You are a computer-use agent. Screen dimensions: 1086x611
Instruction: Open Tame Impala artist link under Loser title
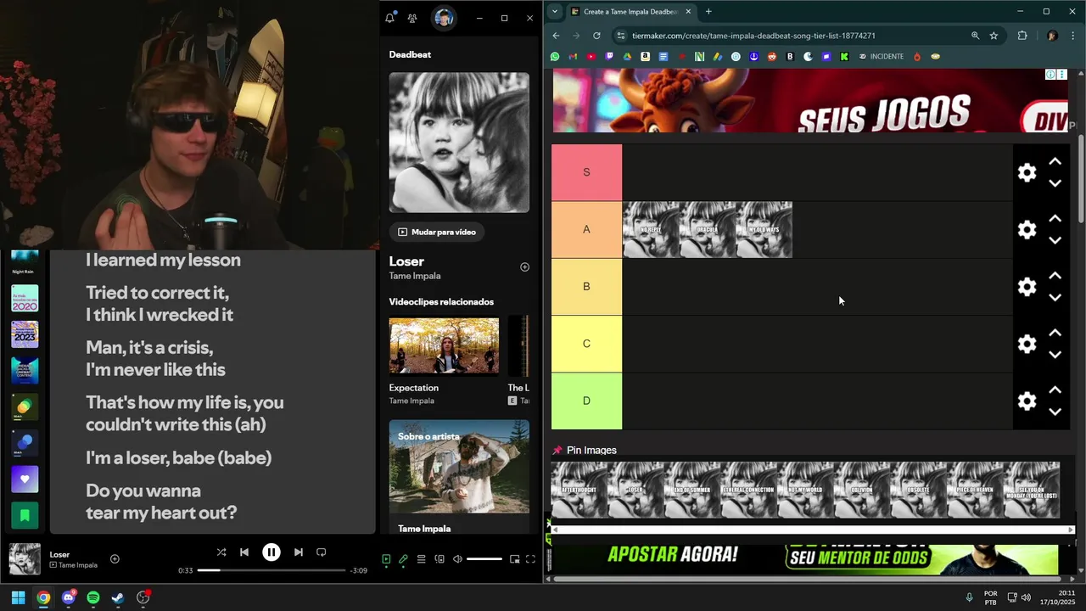coord(415,276)
